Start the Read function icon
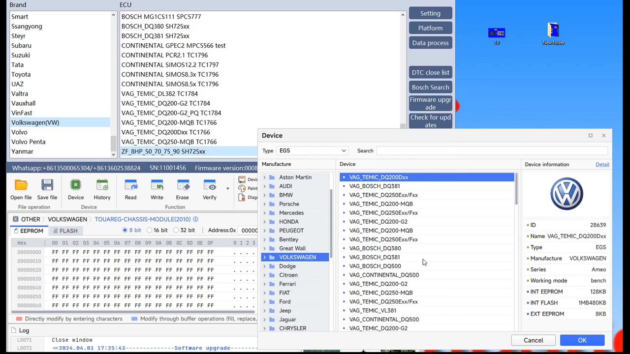This screenshot has width=630, height=354. click(x=130, y=185)
